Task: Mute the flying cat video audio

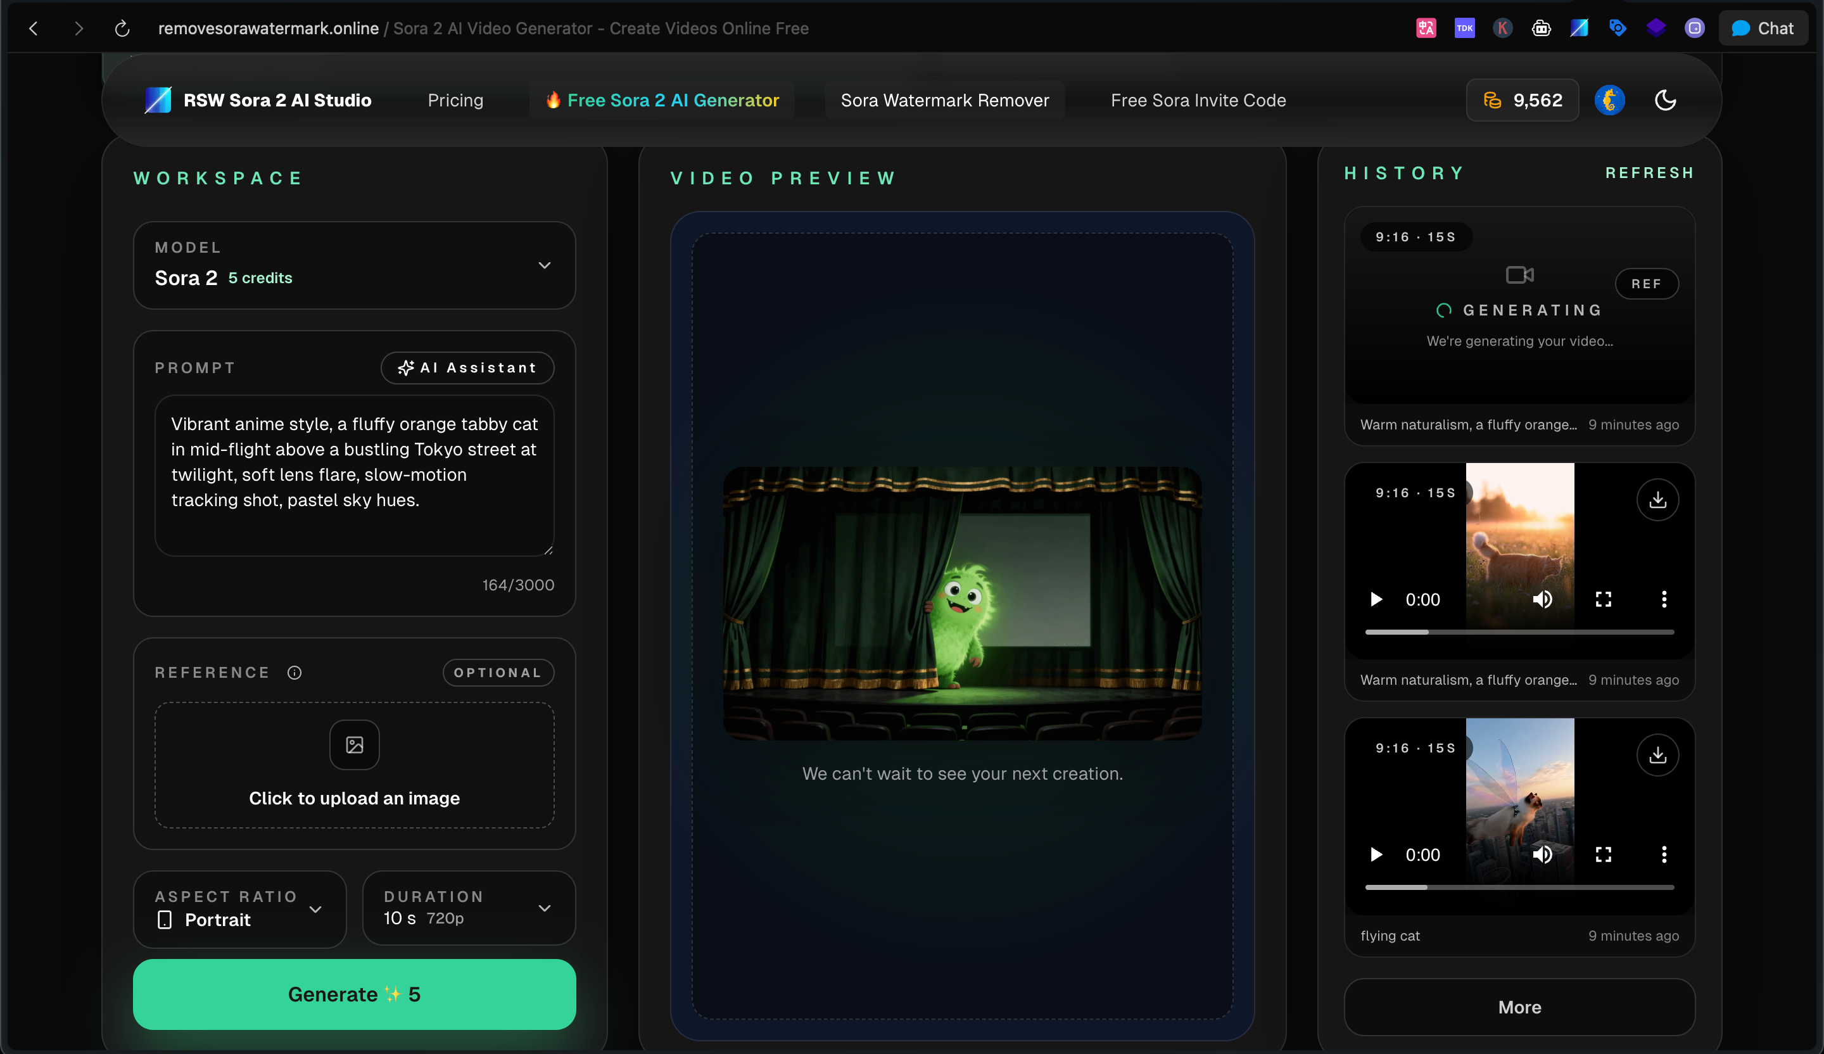Action: point(1543,854)
